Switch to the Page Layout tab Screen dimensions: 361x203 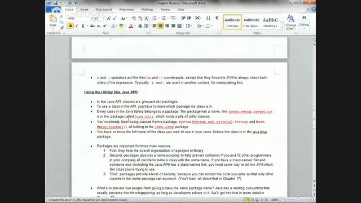tap(104, 10)
